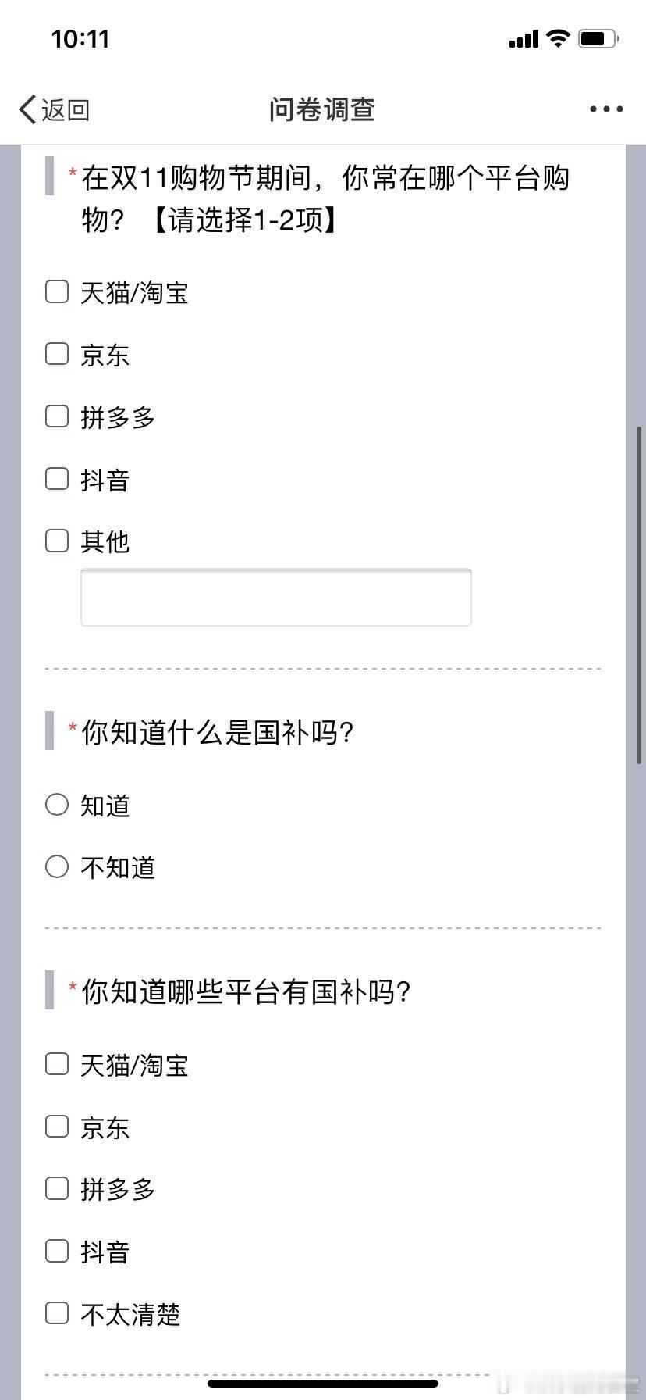646x1400 pixels.
Task: Tap the battery status icon
Action: [598, 38]
